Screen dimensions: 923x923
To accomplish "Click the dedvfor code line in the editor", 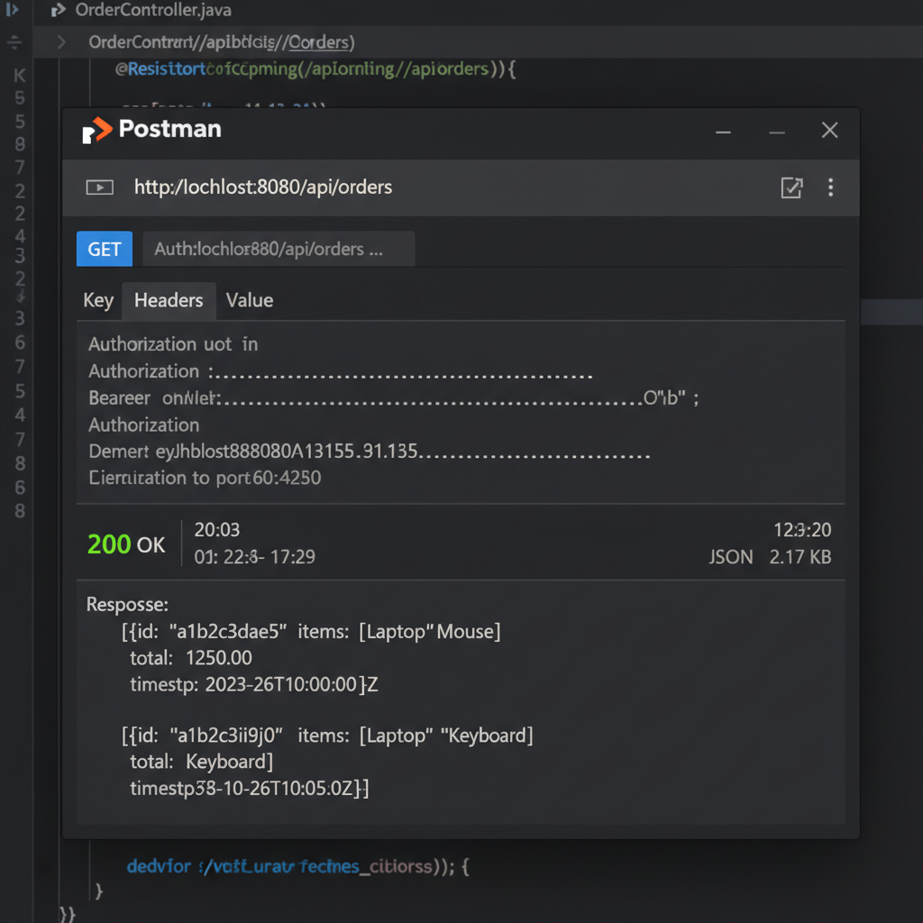I will point(297,866).
